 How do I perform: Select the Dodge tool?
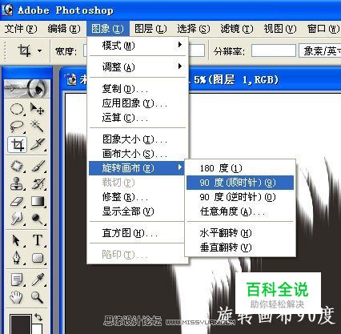tap(38, 219)
